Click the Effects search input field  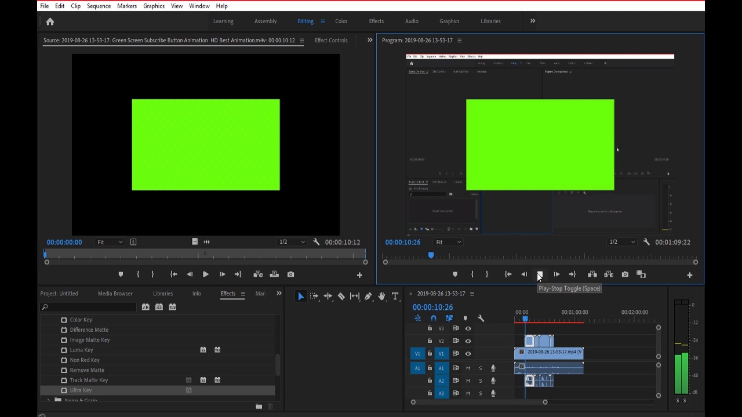88,307
